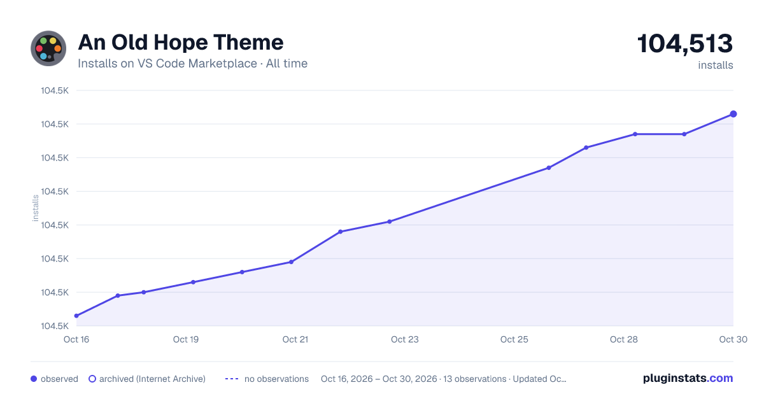This screenshot has width=764, height=401.
Task: Click the large Oct 30 end data point
Action: [733, 114]
